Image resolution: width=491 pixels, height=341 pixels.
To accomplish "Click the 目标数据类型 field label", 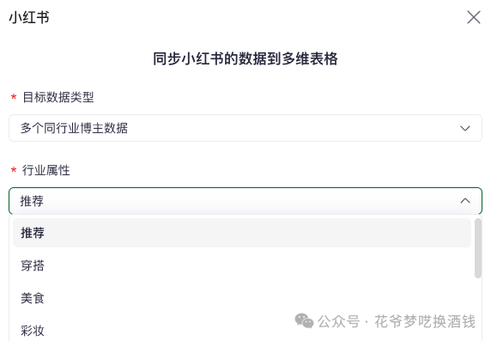I will (58, 97).
